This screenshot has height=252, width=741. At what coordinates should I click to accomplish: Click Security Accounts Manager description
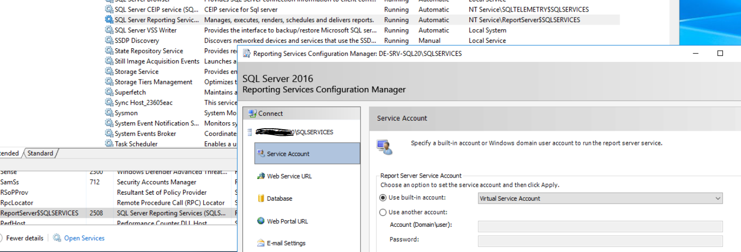[x=157, y=182]
